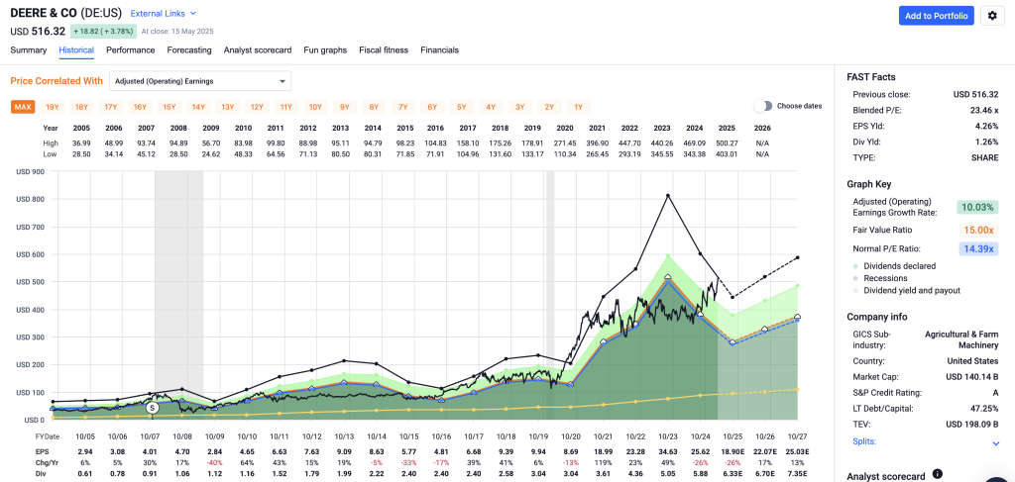Open the Price Correlated With dropdown
The width and height of the screenshot is (1015, 482).
(x=199, y=81)
